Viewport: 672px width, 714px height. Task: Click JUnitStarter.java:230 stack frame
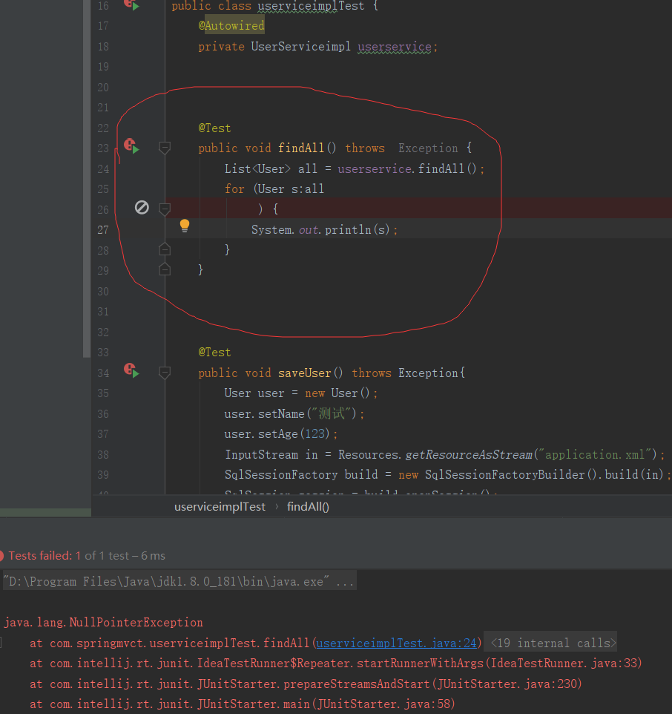click(x=507, y=684)
